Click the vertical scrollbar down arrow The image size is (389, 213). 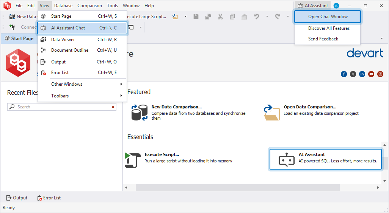click(x=384, y=181)
